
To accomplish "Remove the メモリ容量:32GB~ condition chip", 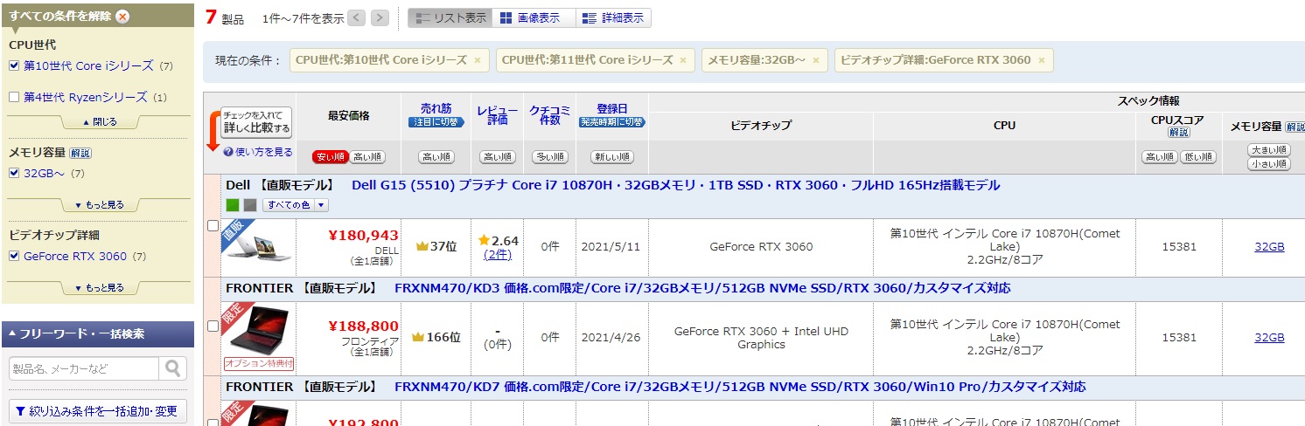I will point(815,60).
